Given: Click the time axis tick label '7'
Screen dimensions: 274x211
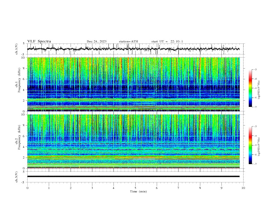Looking at the screenshot, I should click(179, 188).
